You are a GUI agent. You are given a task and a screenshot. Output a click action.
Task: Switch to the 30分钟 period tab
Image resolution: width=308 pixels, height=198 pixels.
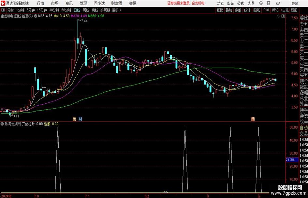tap(54, 10)
